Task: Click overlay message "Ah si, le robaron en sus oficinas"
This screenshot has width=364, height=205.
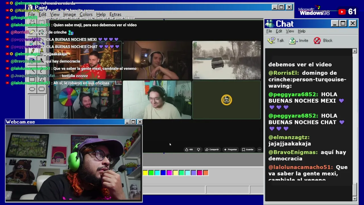Action: click(81, 83)
